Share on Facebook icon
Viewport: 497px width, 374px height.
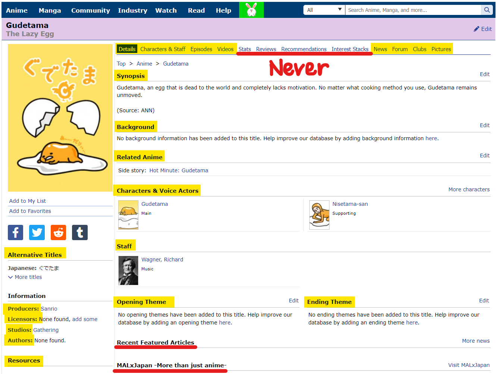[x=15, y=232]
